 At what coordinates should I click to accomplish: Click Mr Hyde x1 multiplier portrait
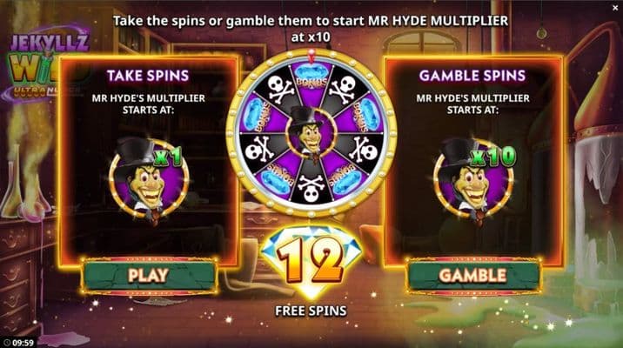(x=149, y=179)
